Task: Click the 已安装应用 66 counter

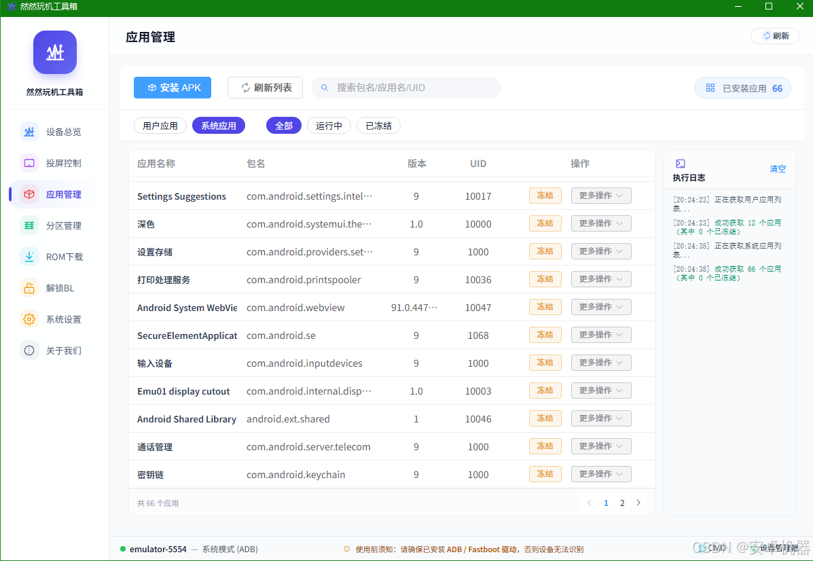Action: (742, 88)
